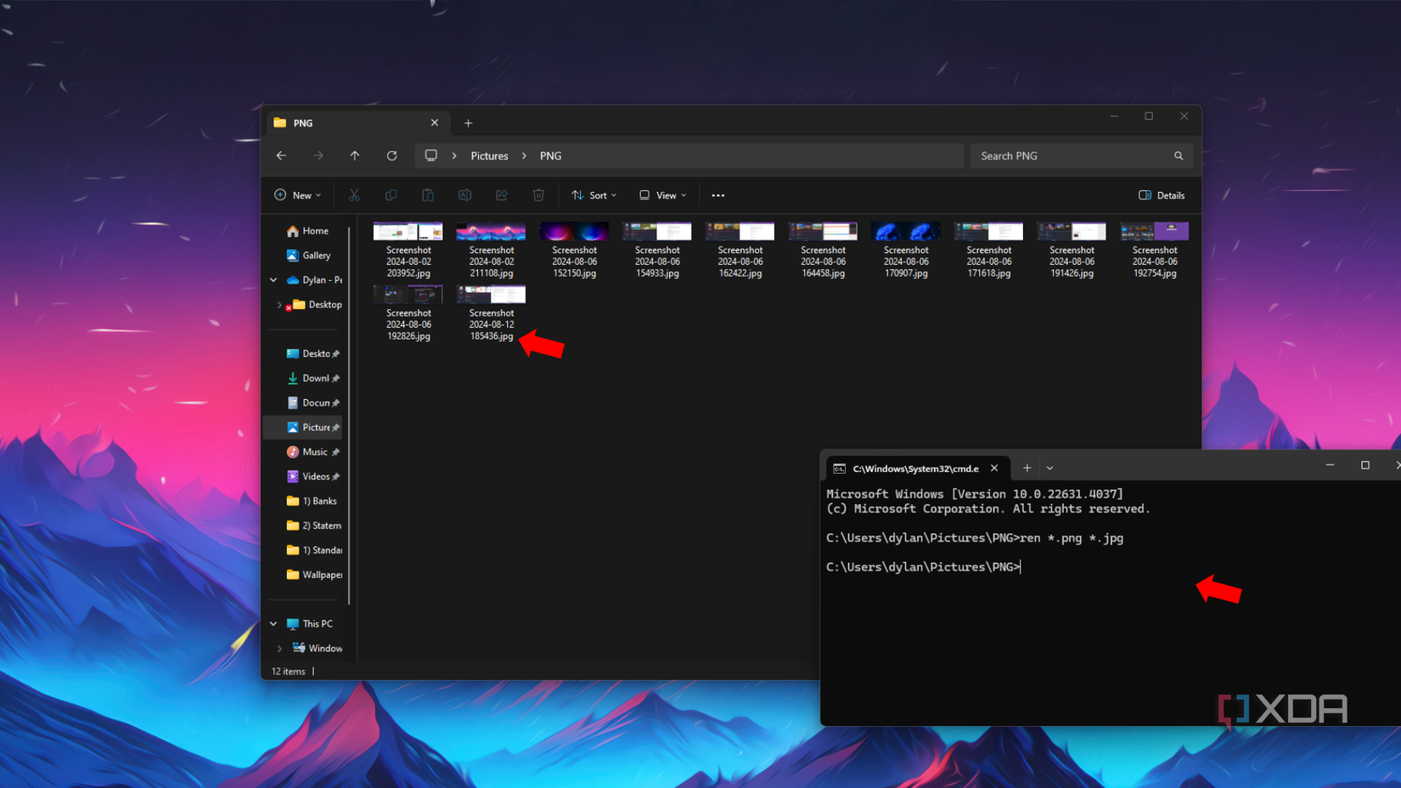The height and width of the screenshot is (788, 1401).
Task: Select the Screenshot 2024-08-12 thumbnail
Action: [491, 295]
